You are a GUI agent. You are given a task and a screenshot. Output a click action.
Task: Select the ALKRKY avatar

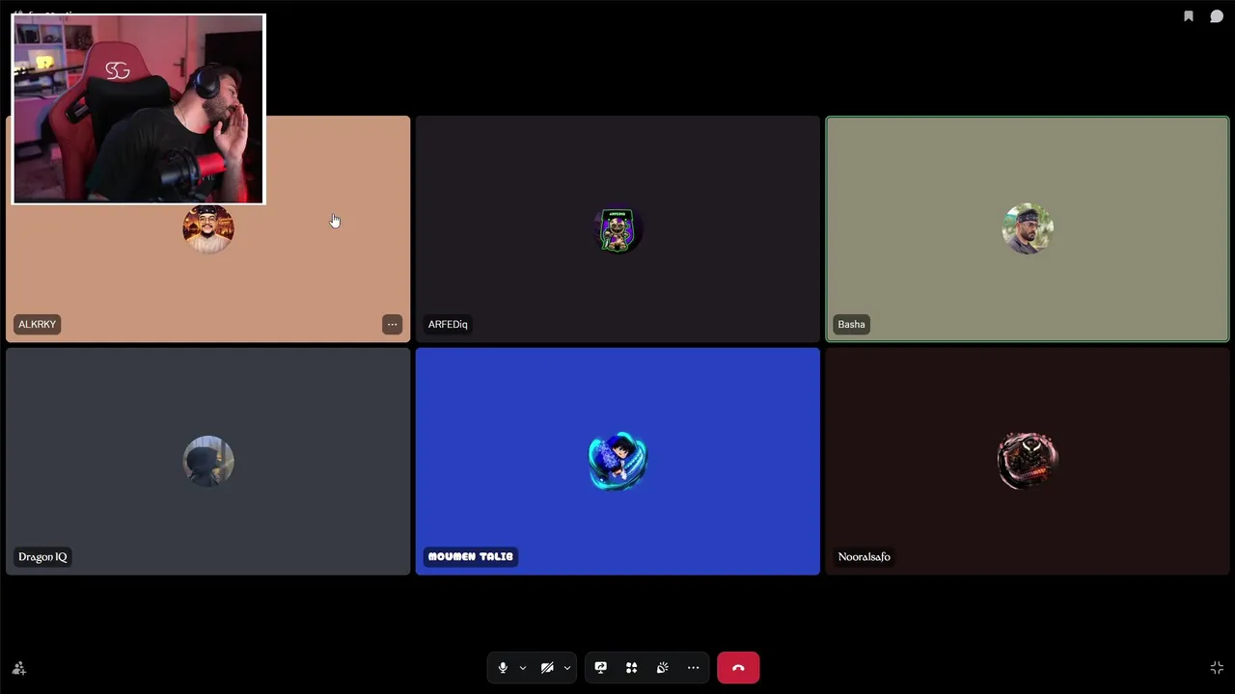pos(208,228)
